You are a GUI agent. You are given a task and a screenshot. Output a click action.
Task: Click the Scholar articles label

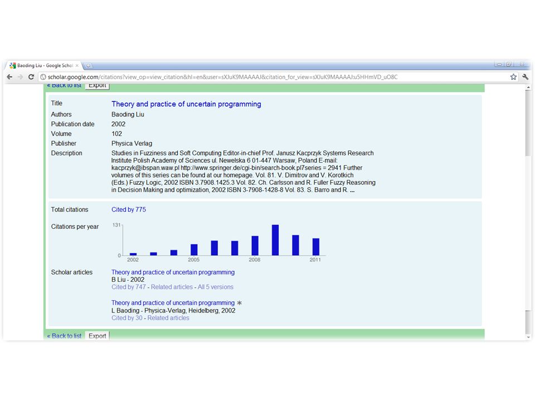(72, 272)
